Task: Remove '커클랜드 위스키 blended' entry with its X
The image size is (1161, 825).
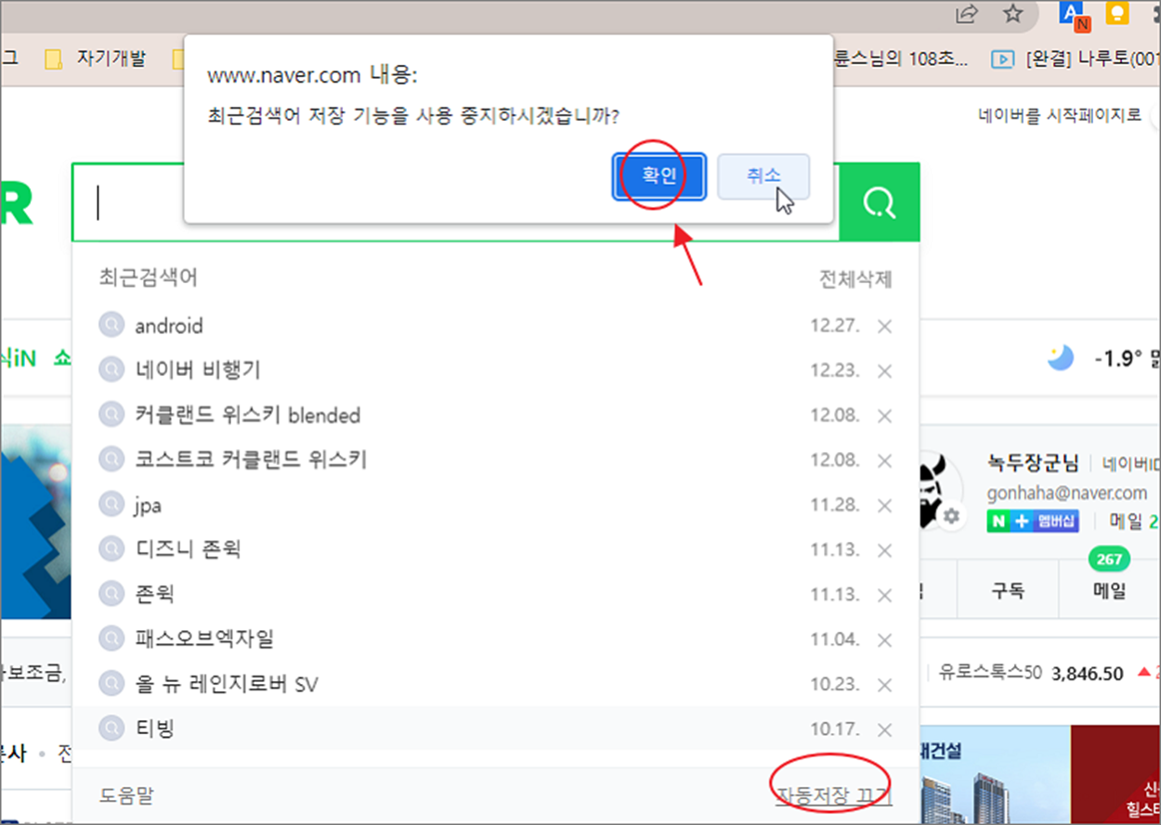Action: pos(884,416)
